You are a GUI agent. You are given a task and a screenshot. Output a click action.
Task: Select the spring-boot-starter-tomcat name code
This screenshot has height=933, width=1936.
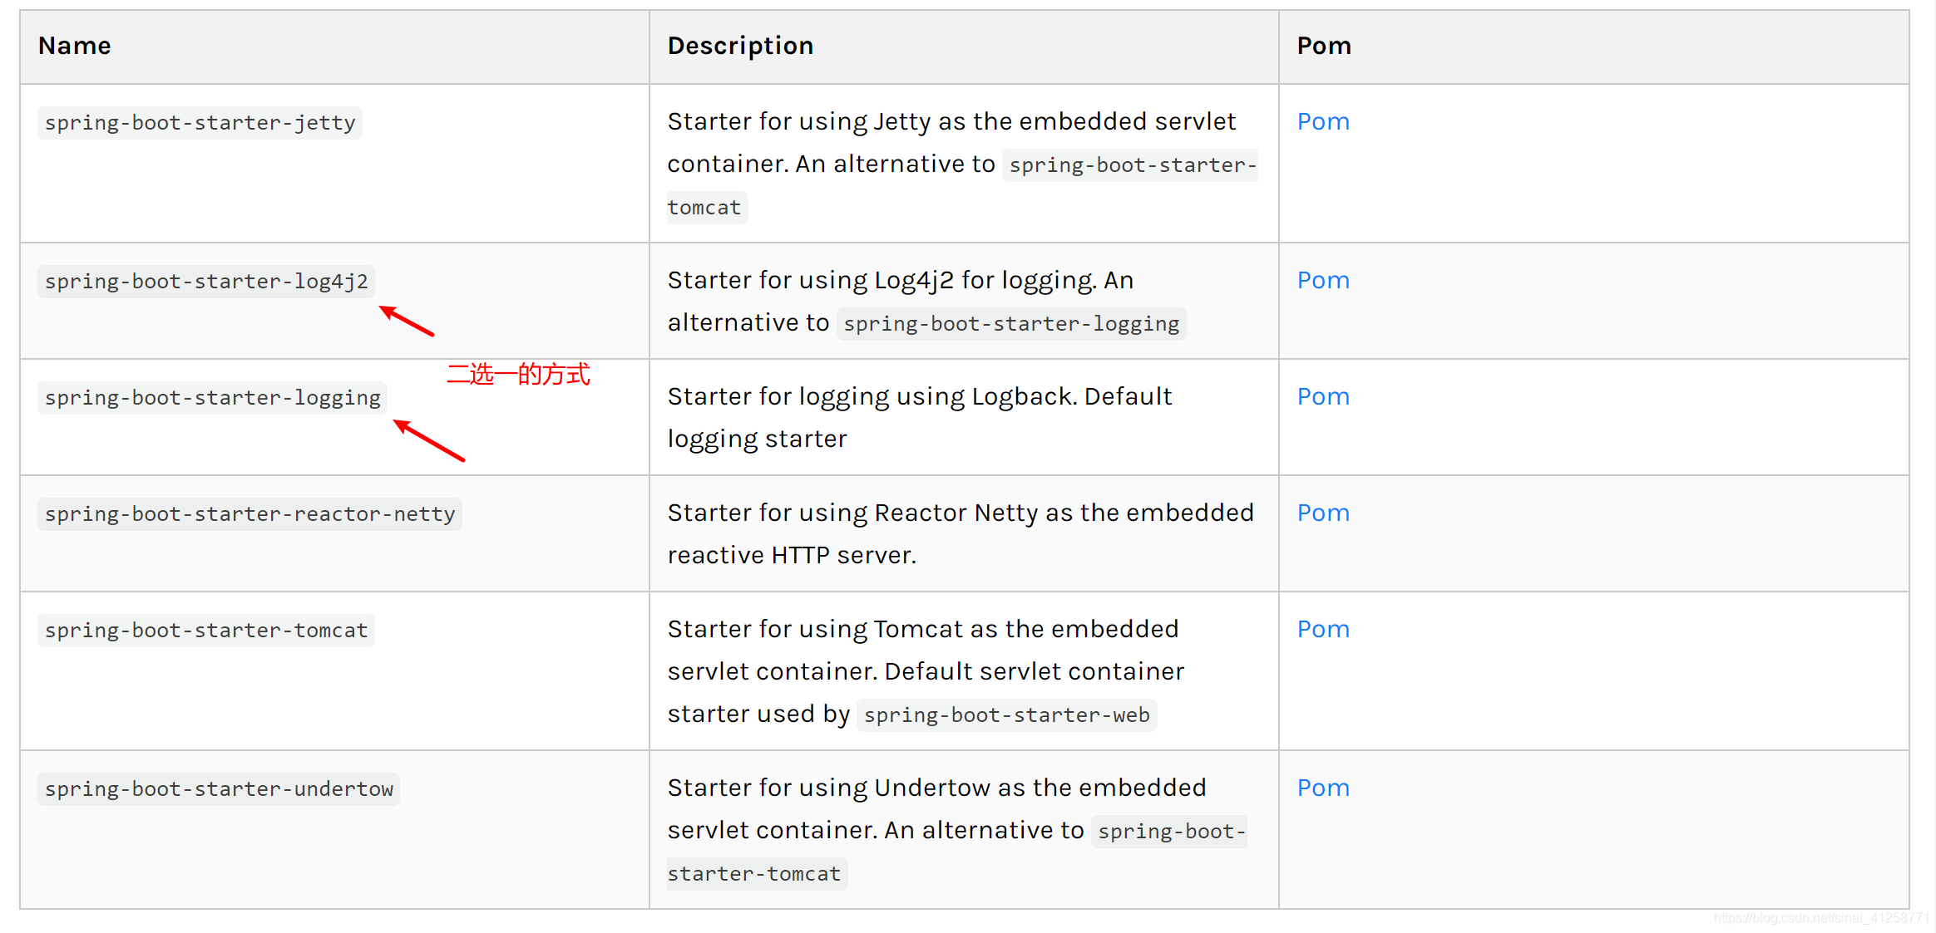206,631
